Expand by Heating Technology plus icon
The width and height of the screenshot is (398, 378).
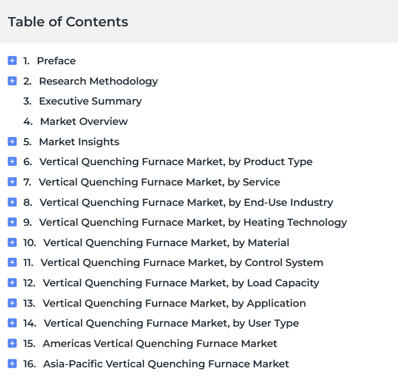pos(12,222)
